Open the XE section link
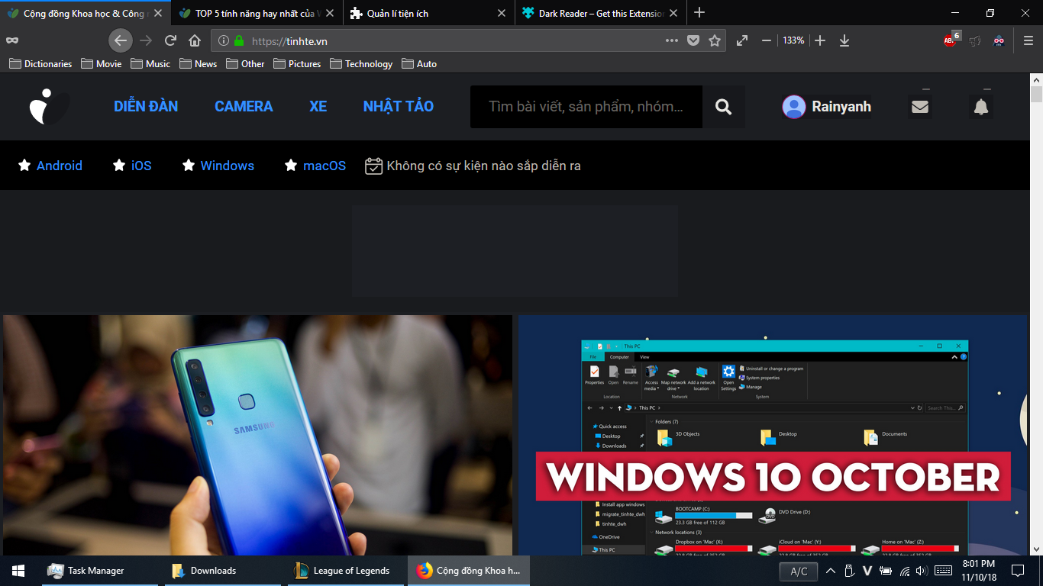1043x586 pixels. [318, 106]
